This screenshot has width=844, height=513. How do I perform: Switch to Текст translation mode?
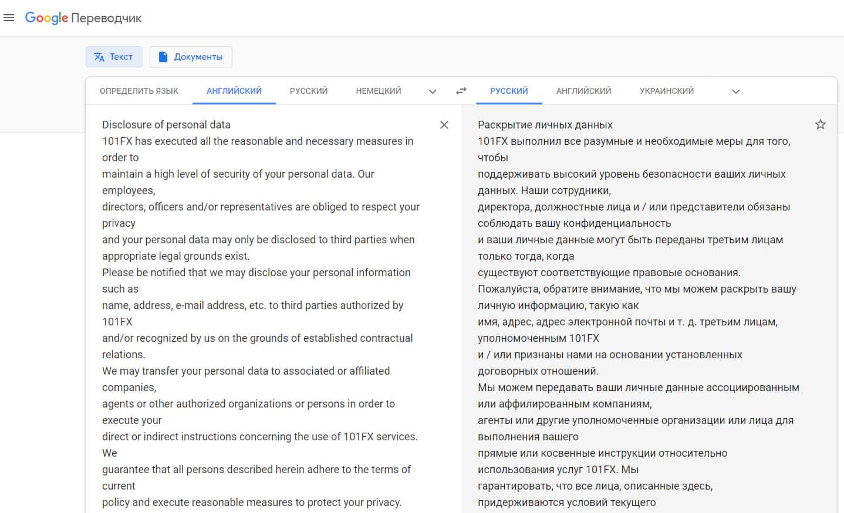pos(114,57)
